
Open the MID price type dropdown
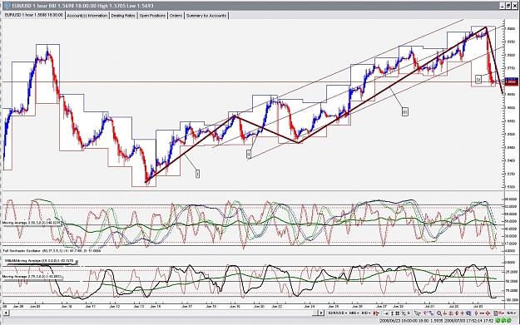tap(354, 313)
